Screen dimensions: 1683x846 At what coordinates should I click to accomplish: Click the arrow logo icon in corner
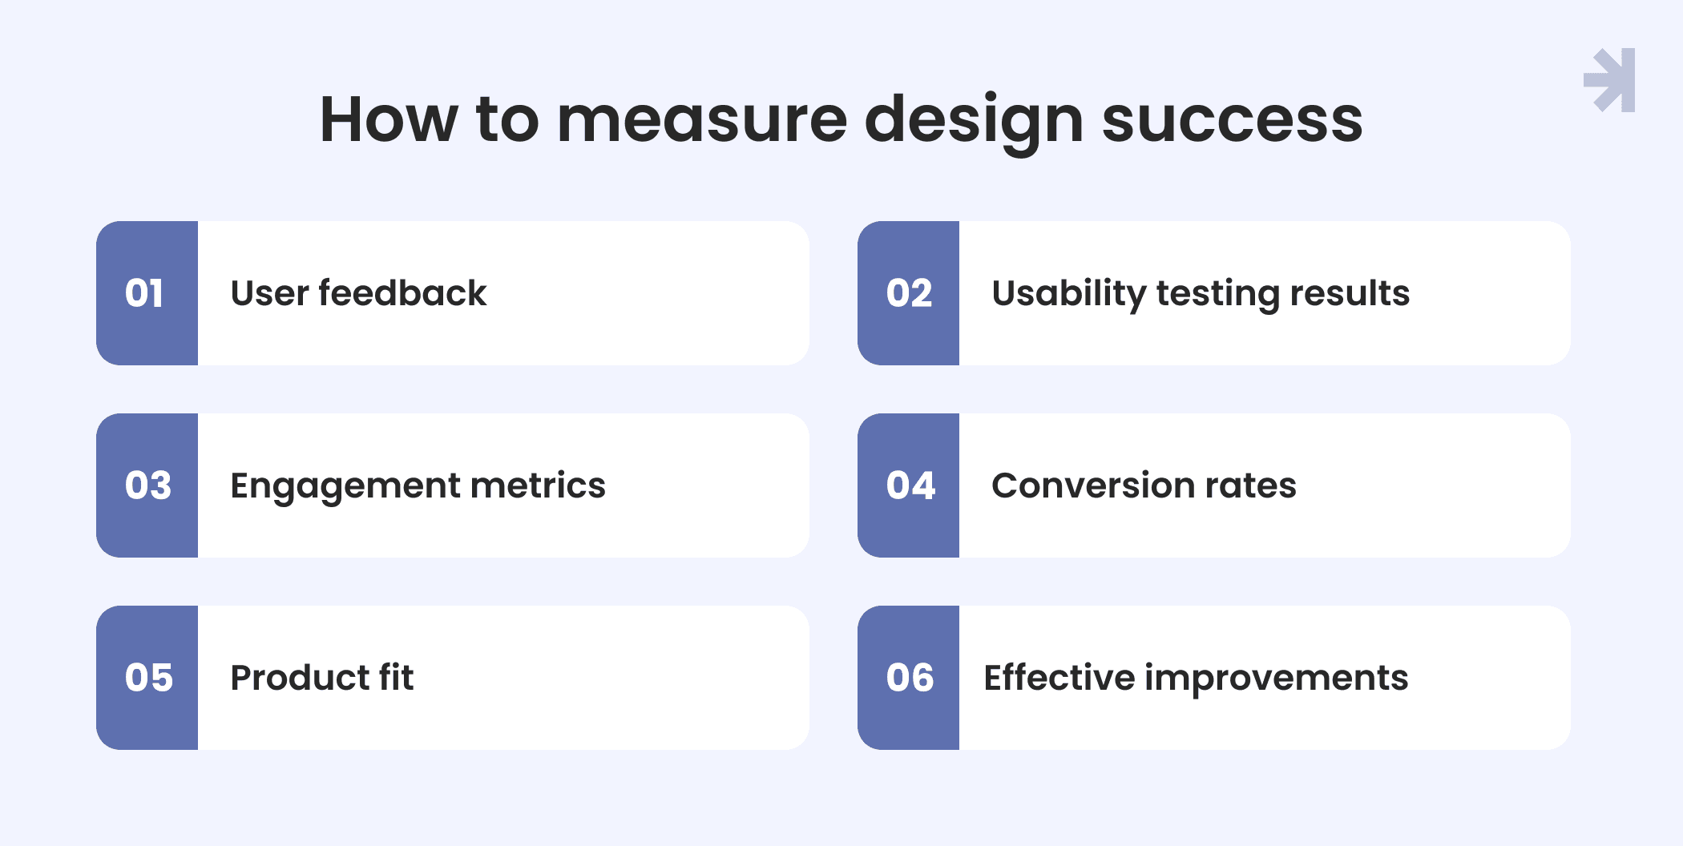point(1611,80)
